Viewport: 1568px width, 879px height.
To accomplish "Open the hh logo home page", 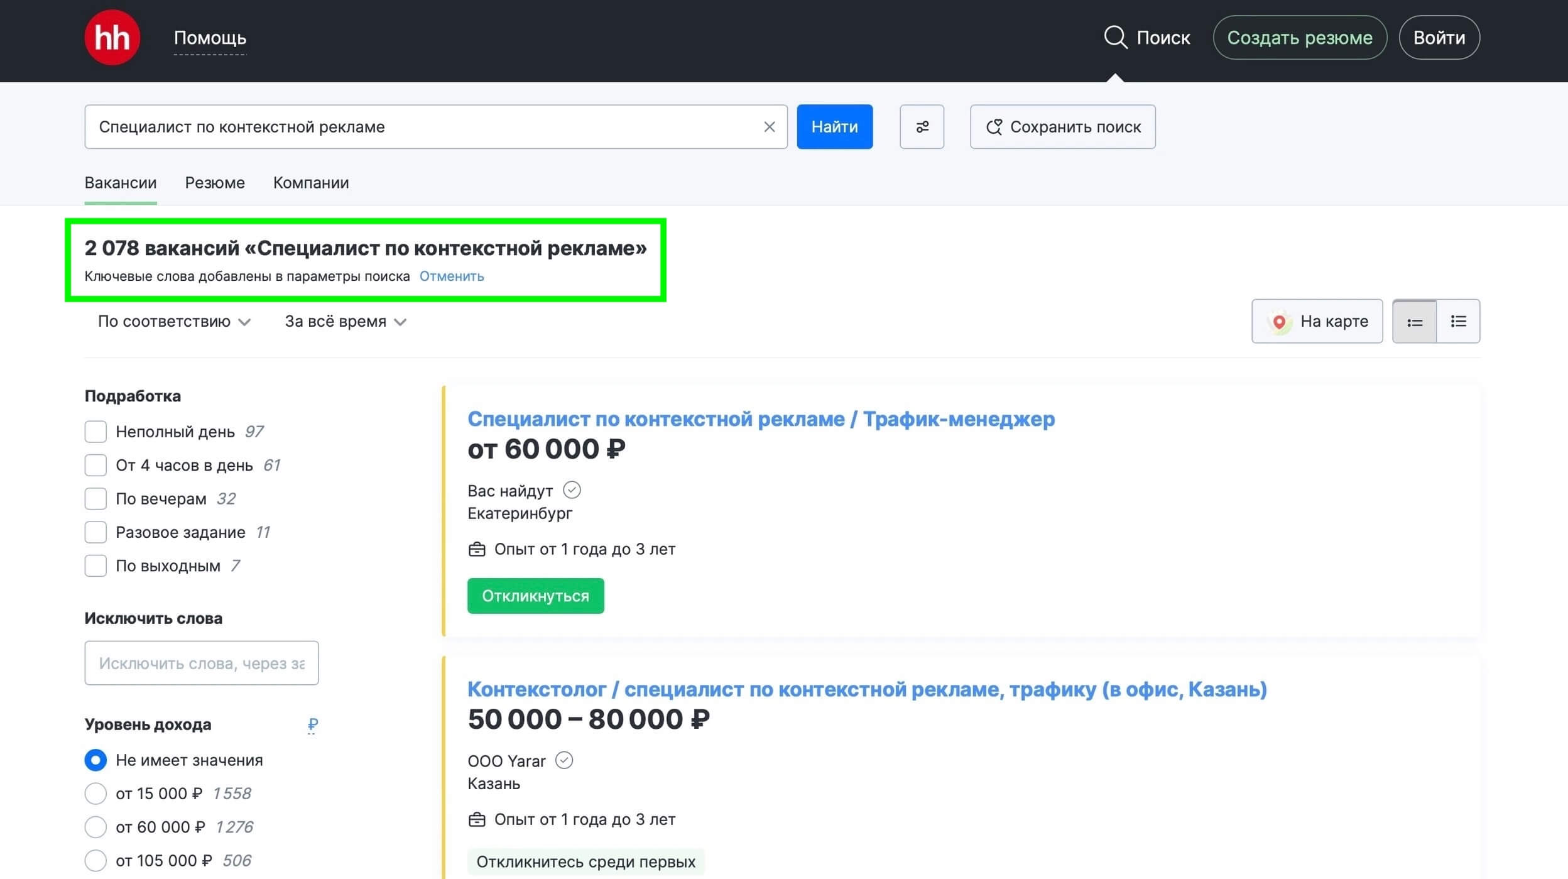I will (x=112, y=38).
